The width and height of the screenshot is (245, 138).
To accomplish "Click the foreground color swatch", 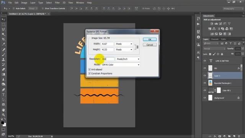I will coord(2,123).
